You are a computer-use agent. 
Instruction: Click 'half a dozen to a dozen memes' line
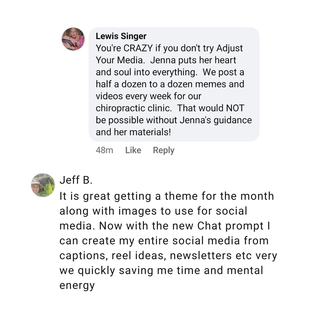170,84
